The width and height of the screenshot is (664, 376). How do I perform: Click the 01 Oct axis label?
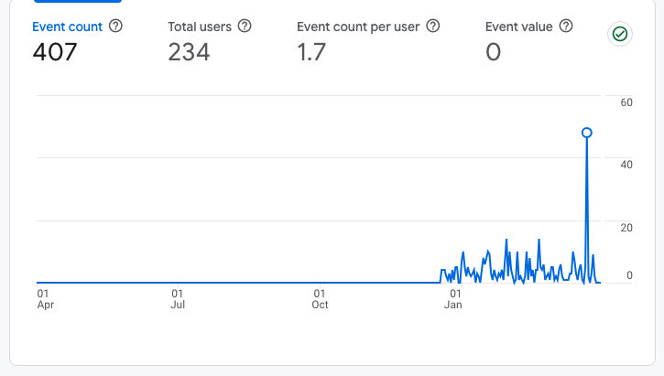320,299
